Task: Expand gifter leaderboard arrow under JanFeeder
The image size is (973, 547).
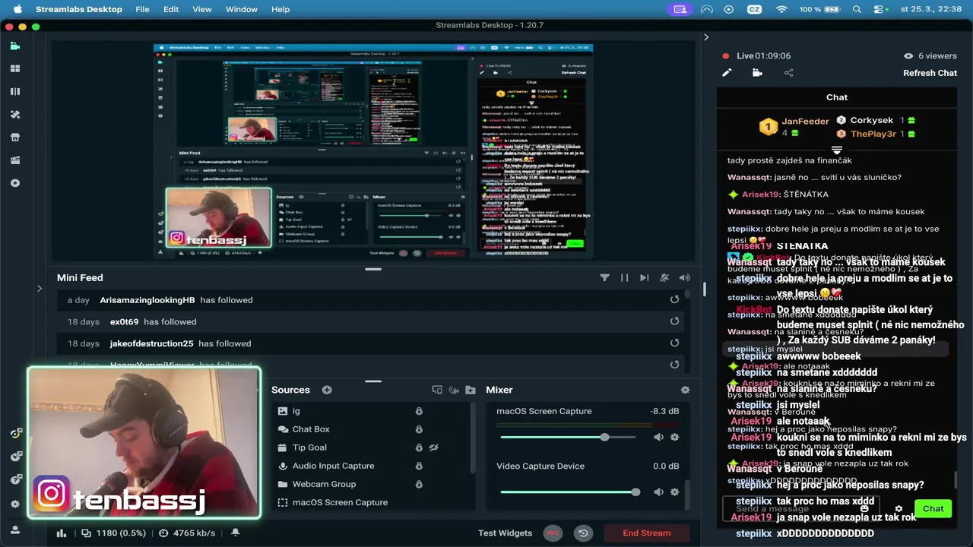Action: click(x=837, y=150)
